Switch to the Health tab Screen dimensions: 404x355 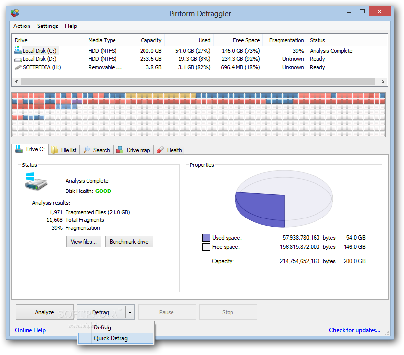[x=169, y=150]
